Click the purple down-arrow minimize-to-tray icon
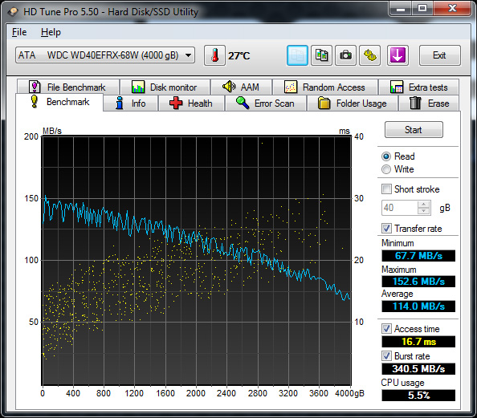Viewport: 477px width, 418px height. pyautogui.click(x=397, y=55)
